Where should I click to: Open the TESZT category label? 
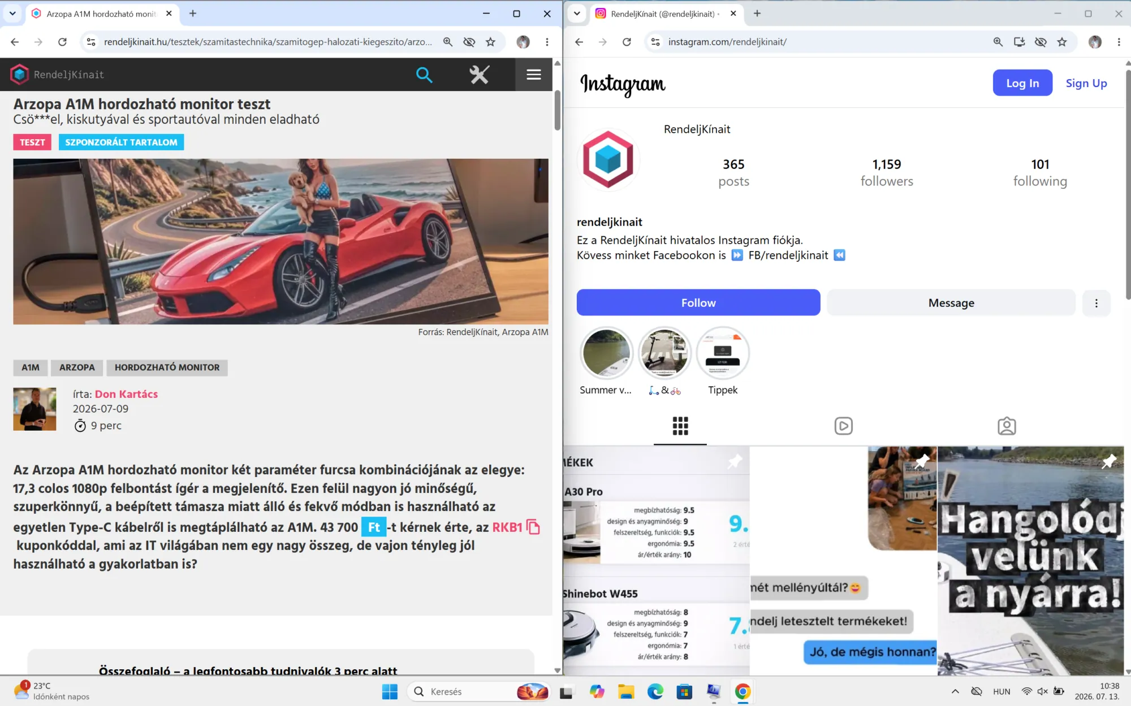[x=32, y=142]
